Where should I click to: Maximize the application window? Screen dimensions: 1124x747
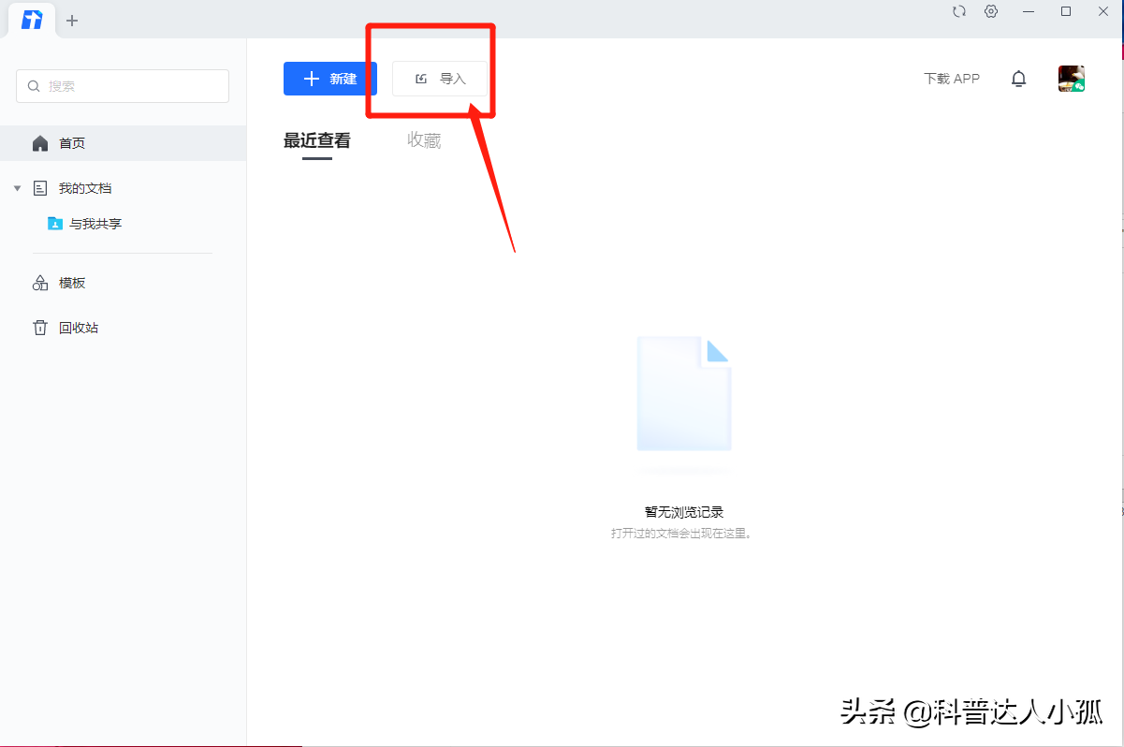(x=1065, y=11)
